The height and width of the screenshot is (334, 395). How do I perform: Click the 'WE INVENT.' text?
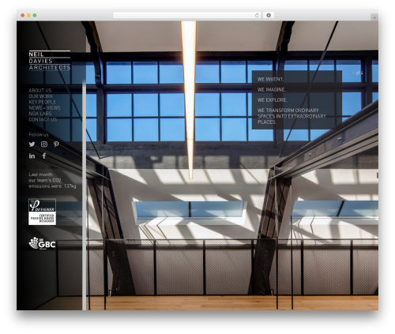tap(270, 79)
